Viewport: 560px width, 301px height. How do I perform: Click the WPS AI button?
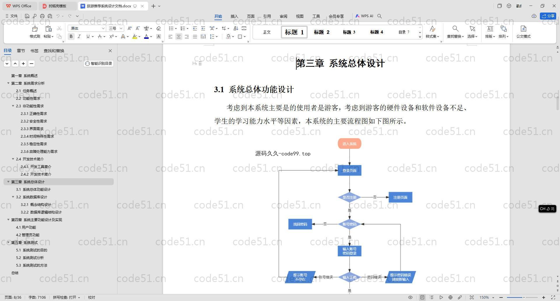(x=364, y=16)
